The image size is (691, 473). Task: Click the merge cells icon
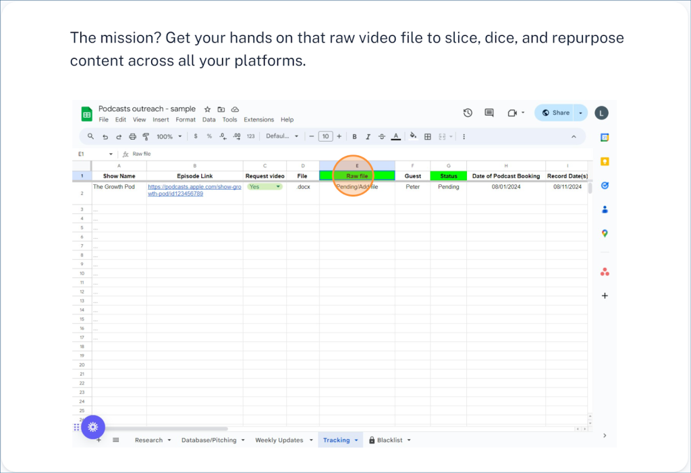[443, 137]
